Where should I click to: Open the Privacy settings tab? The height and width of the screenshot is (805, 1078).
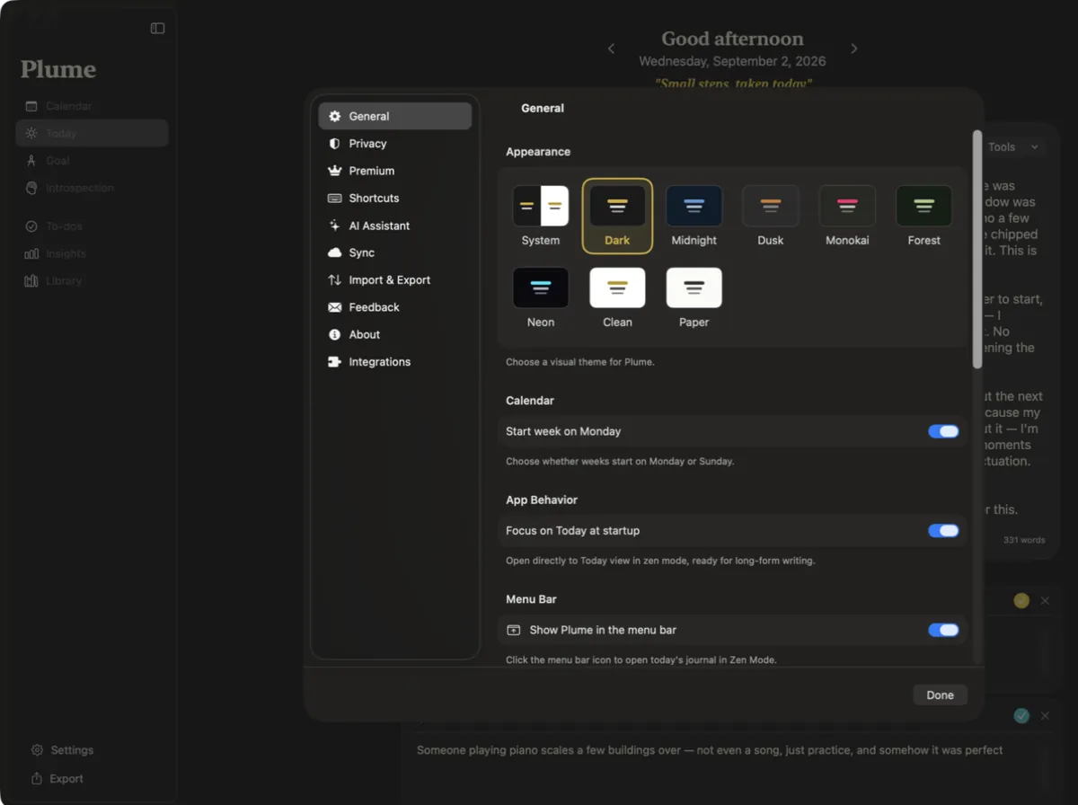click(x=395, y=144)
